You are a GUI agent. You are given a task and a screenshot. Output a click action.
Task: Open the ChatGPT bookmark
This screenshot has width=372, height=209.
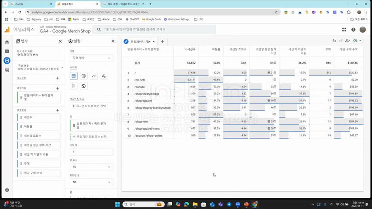(x=132, y=19)
